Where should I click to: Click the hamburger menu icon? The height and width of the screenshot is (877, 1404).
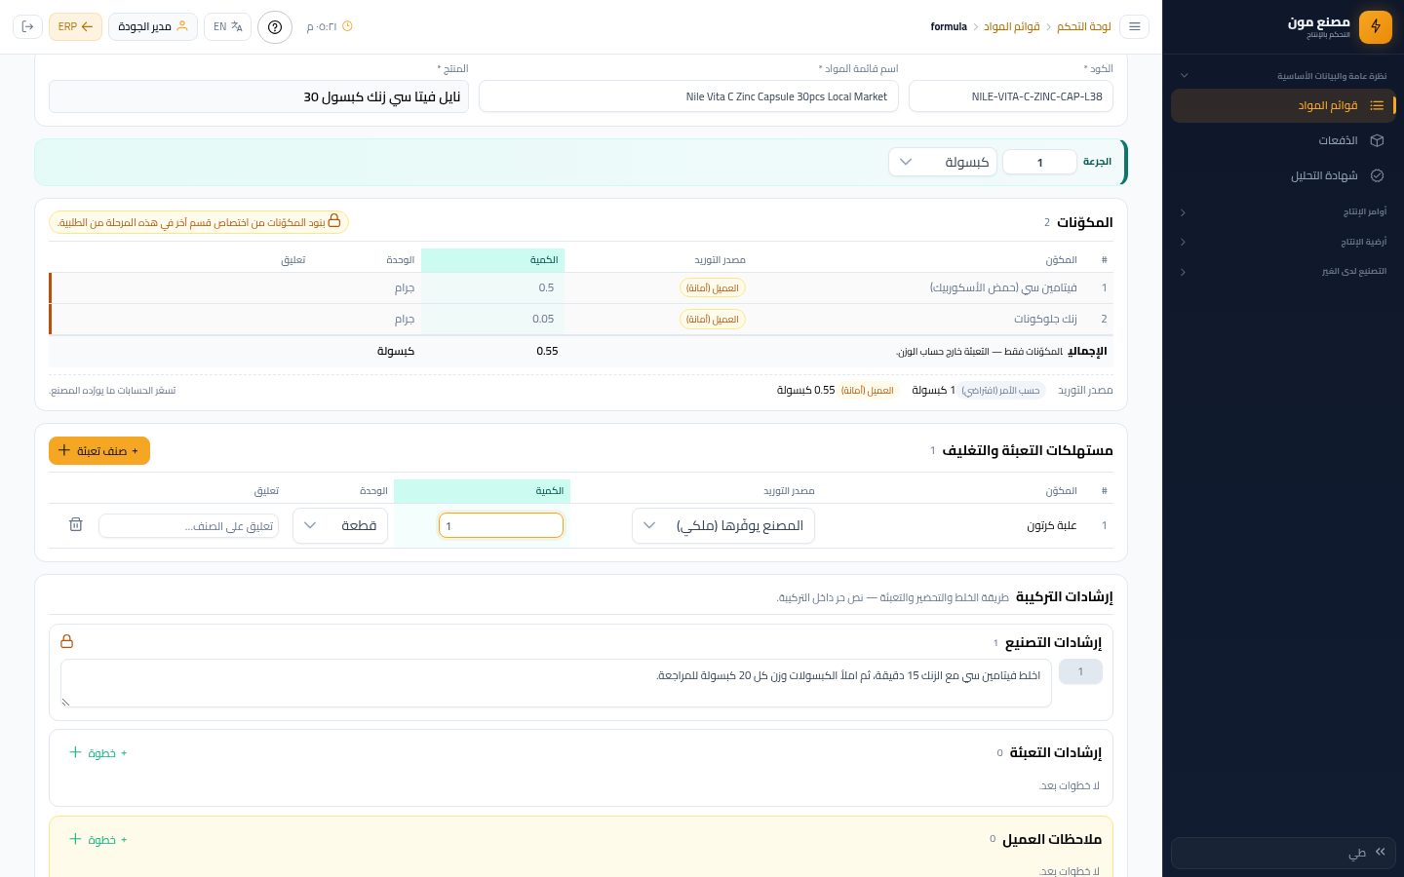click(1134, 26)
